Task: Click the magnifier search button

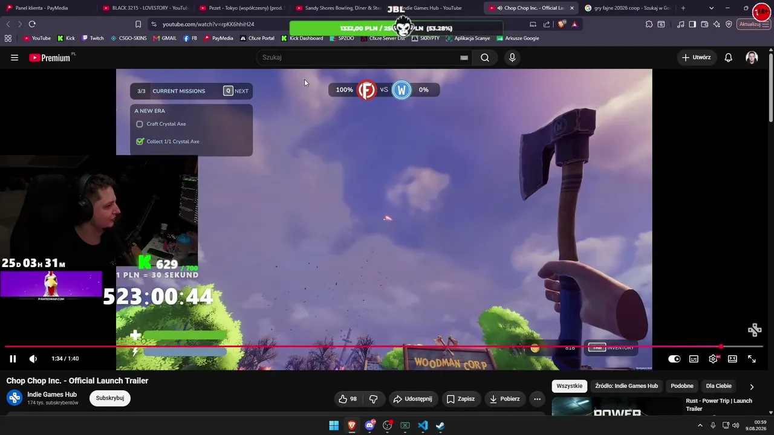Action: pyautogui.click(x=485, y=57)
